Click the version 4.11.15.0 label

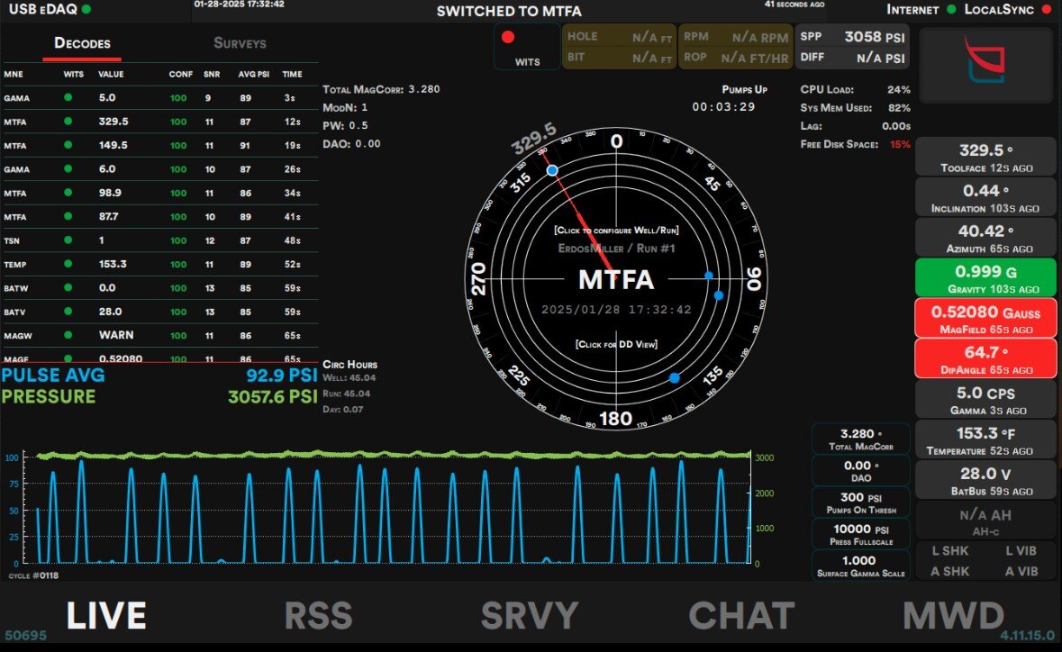tap(1028, 635)
